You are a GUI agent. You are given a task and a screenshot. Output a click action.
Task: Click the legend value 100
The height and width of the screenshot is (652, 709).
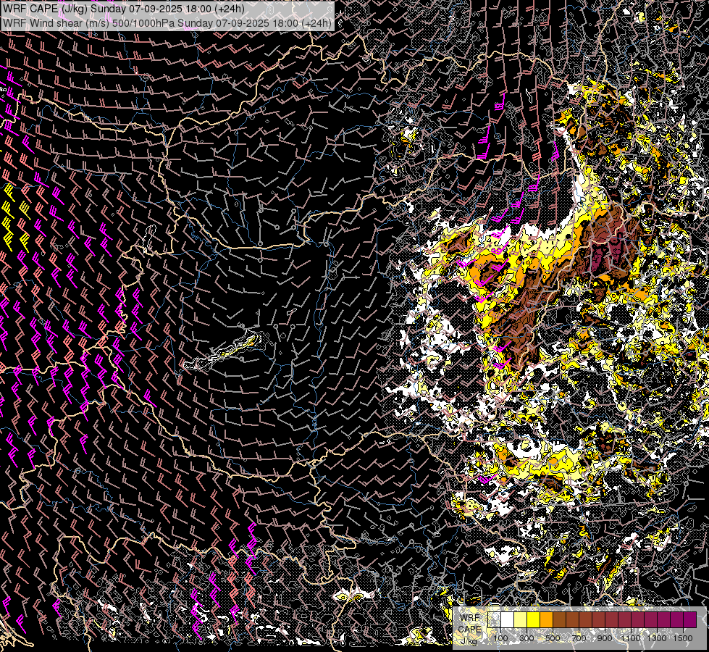(x=500, y=638)
